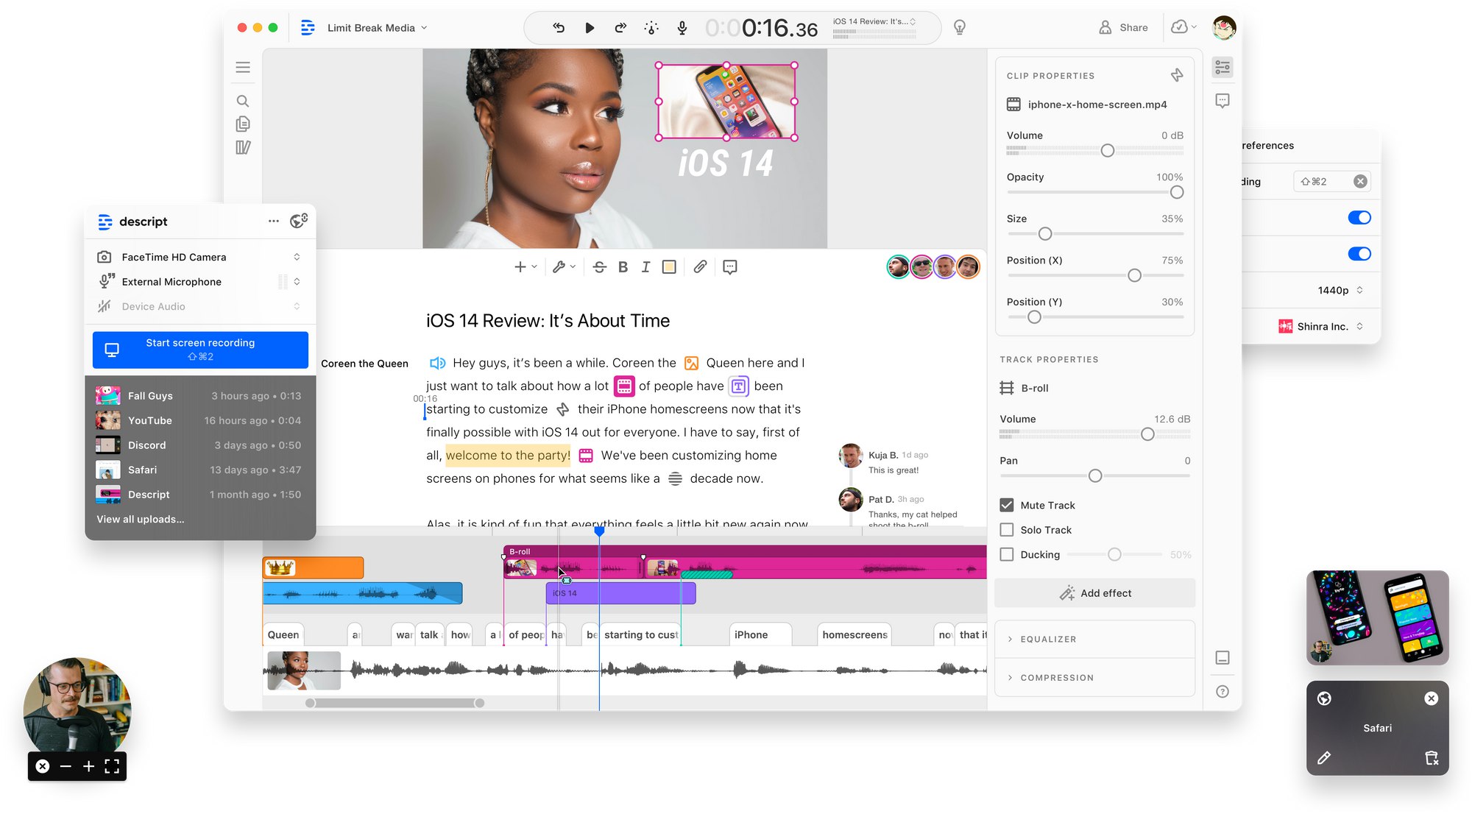Click the Add effect button
The width and height of the screenshot is (1472, 814).
pos(1095,593)
